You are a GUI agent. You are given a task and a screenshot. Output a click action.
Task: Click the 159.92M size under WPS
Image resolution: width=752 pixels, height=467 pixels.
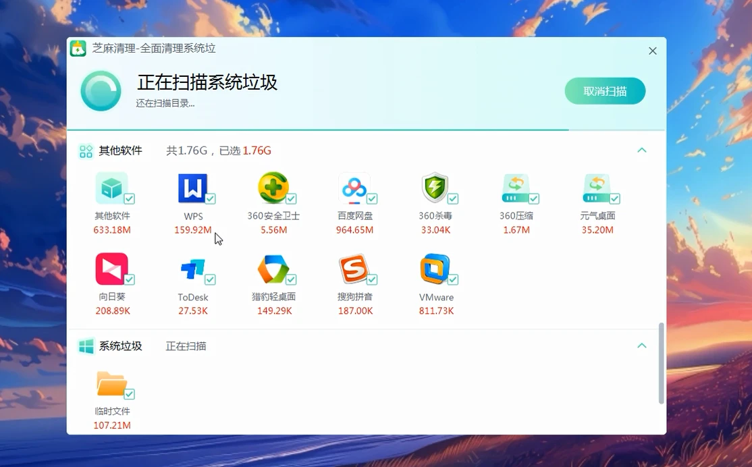193,230
